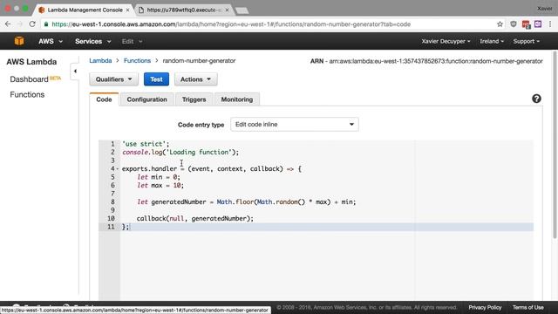Click the AWS orange cube logo
Screen dimensions: 558x314
point(19,41)
